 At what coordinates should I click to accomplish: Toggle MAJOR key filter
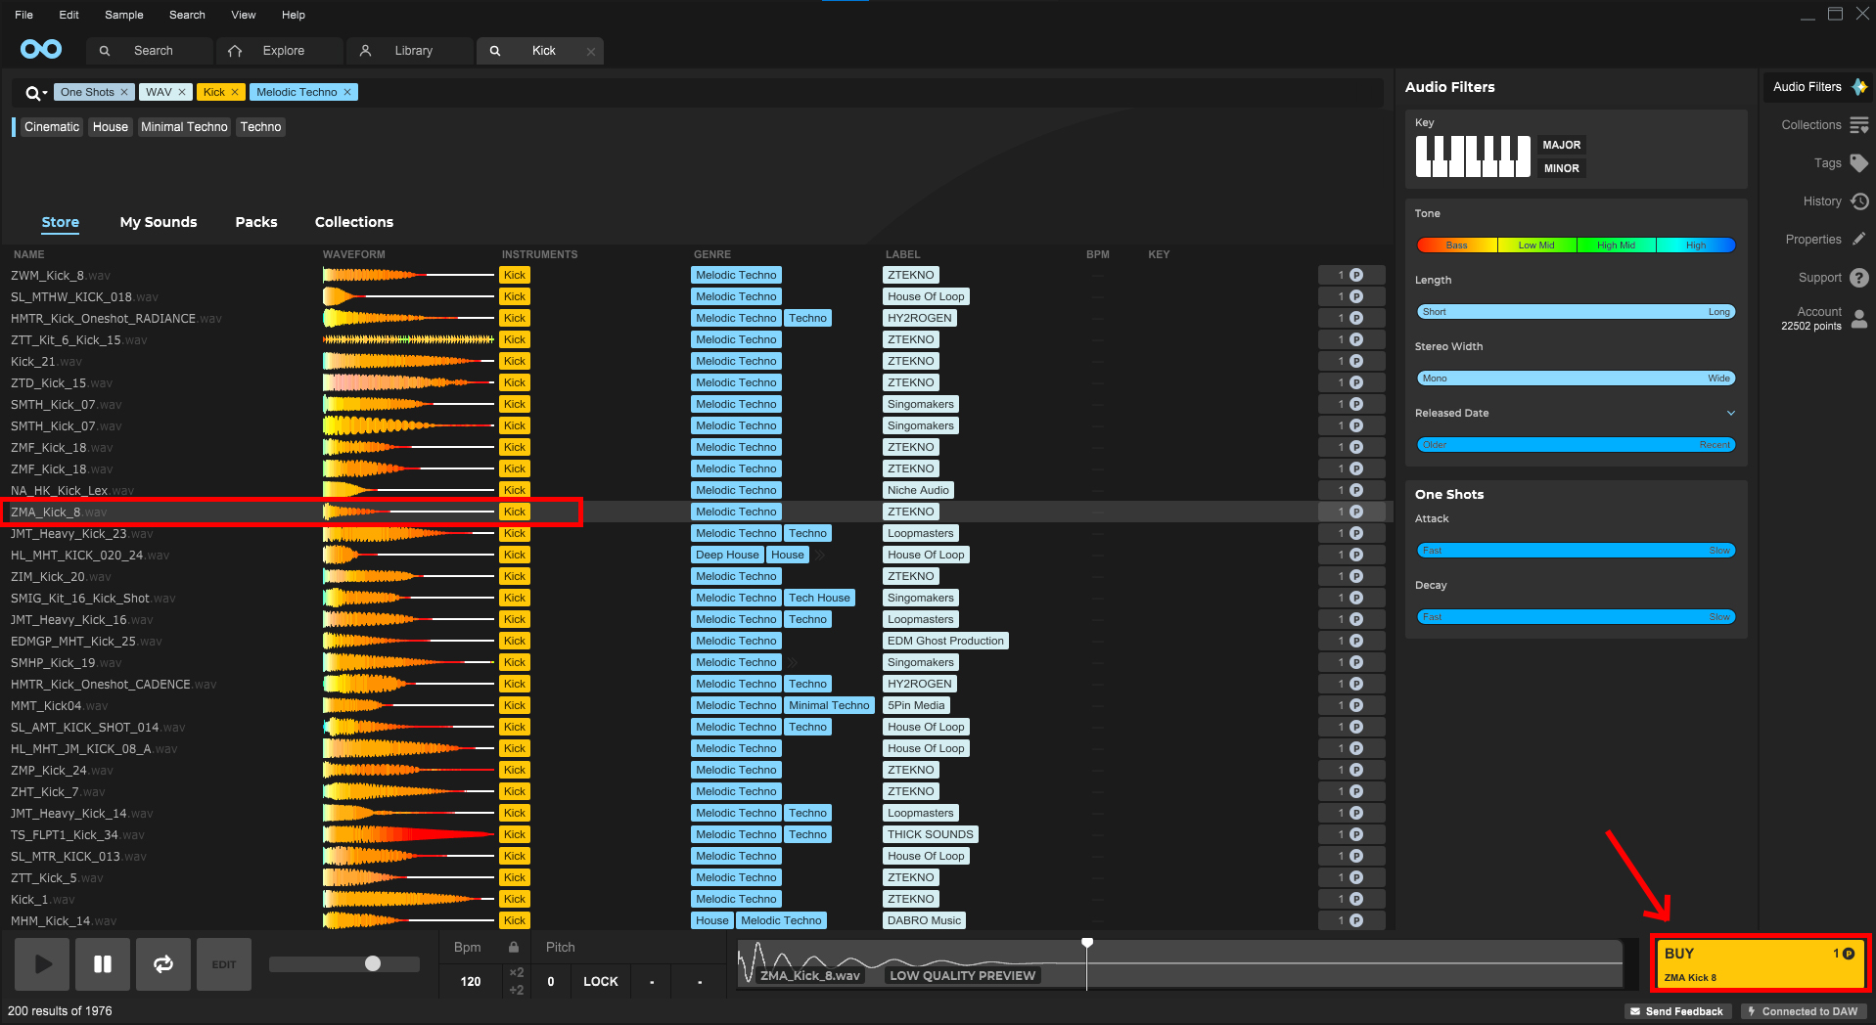pyautogui.click(x=1562, y=145)
